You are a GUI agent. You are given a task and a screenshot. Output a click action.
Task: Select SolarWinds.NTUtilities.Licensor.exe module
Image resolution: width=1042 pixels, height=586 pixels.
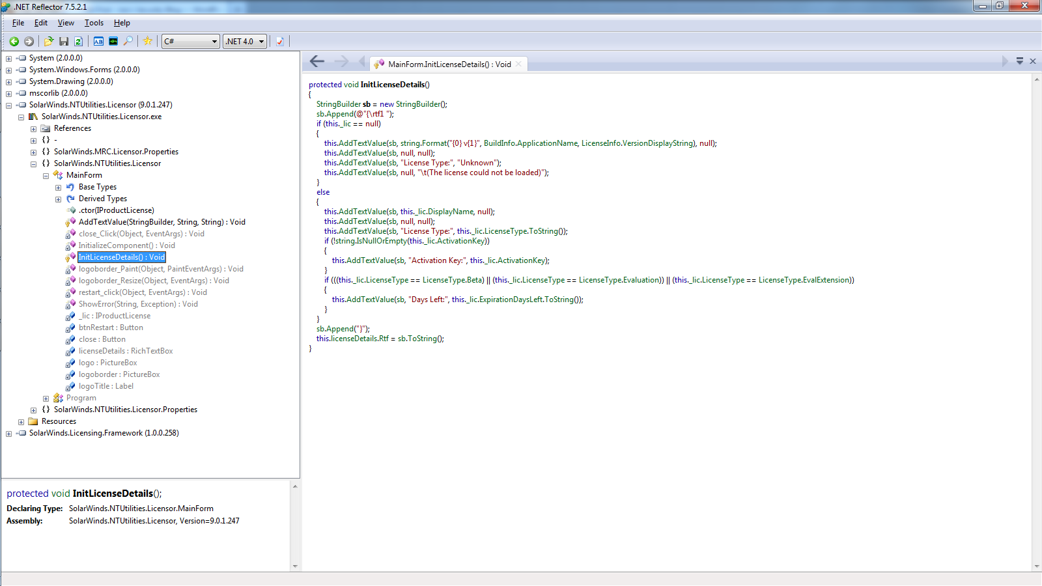102,117
